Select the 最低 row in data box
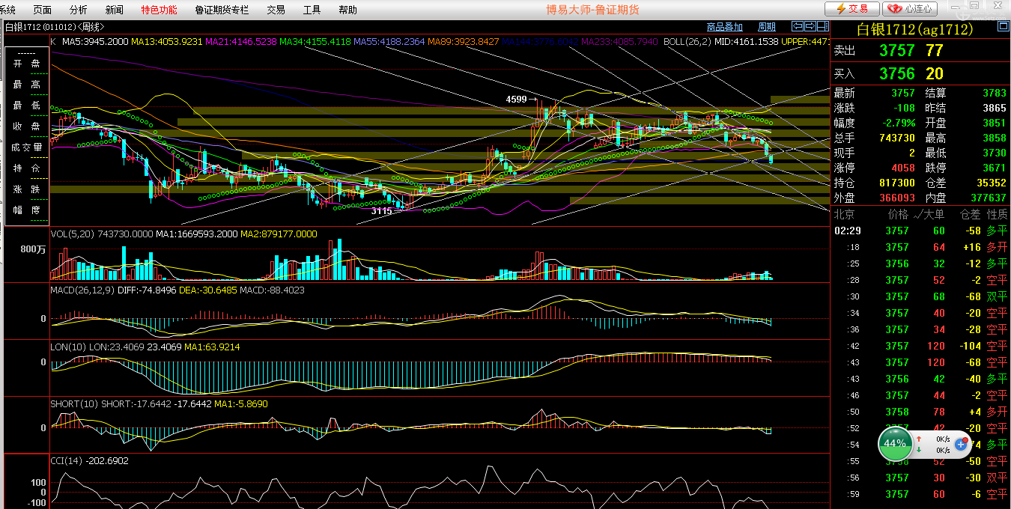 click(x=27, y=106)
